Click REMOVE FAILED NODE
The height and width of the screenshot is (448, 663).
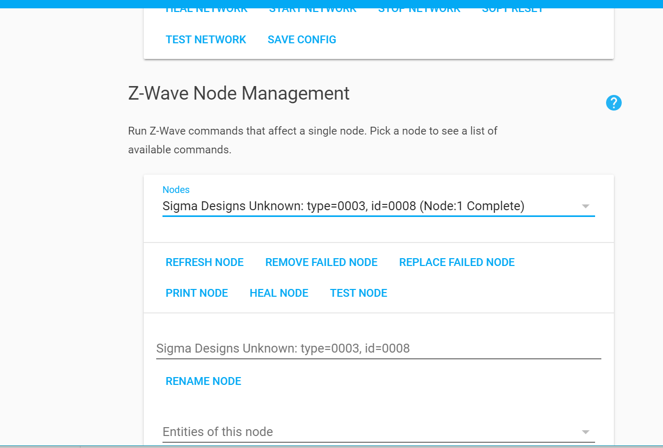(321, 262)
